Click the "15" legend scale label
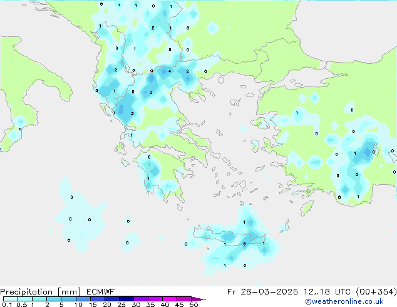 click(93, 304)
